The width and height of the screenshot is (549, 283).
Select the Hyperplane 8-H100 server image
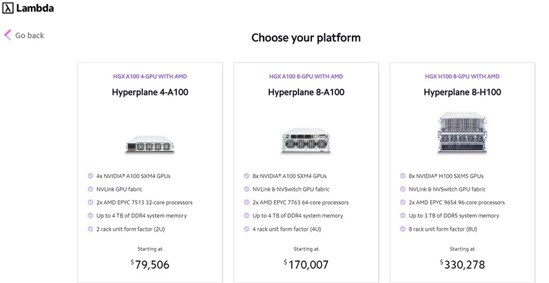click(x=462, y=132)
